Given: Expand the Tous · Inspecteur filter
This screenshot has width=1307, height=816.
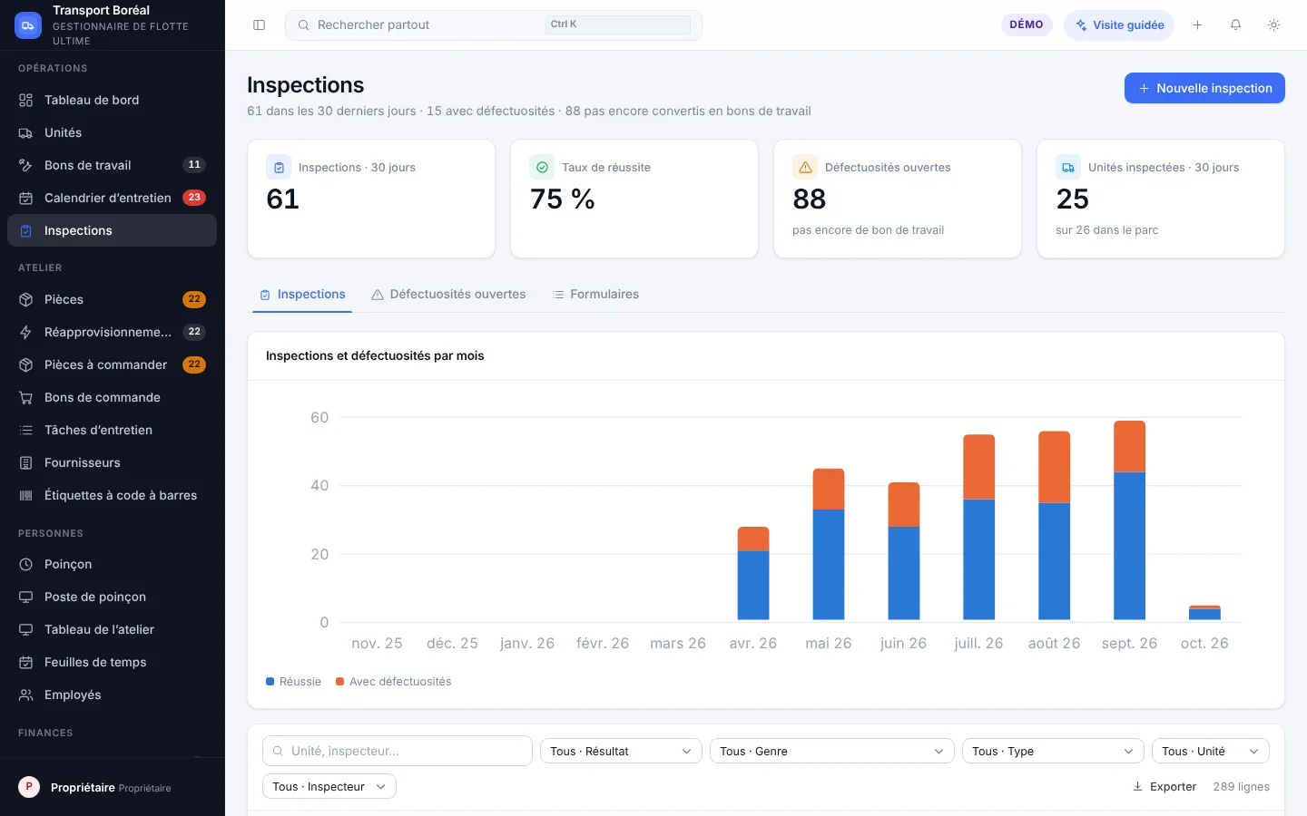Looking at the screenshot, I should coord(329,786).
